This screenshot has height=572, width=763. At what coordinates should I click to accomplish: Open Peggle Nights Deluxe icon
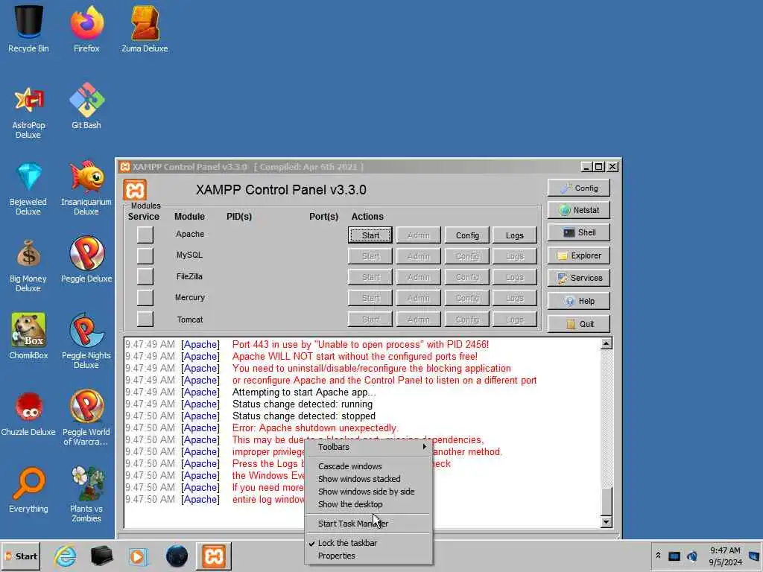[x=86, y=341]
